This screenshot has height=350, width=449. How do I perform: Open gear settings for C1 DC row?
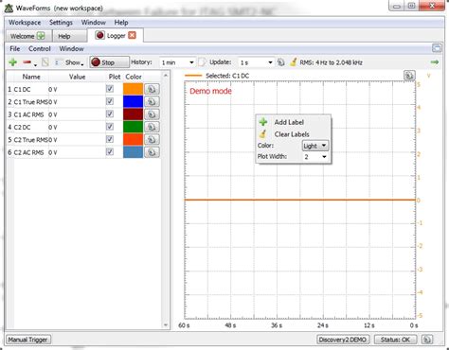pos(152,89)
